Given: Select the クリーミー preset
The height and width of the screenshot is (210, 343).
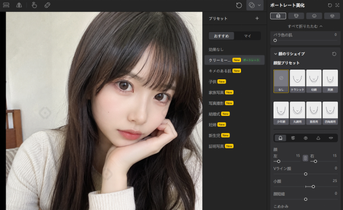Looking at the screenshot, I should 234,60.
